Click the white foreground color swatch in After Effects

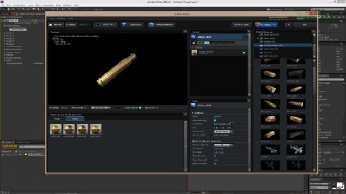[x=340, y=185]
